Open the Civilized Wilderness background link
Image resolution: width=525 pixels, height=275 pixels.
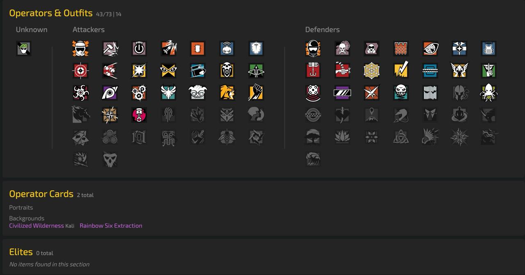(x=37, y=225)
